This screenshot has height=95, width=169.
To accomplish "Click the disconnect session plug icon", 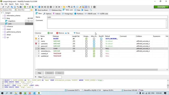I will 8,7.
